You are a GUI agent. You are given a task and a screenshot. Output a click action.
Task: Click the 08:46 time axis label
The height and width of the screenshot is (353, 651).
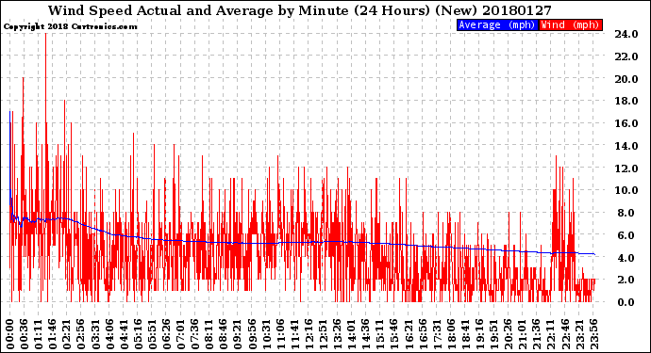224,334
